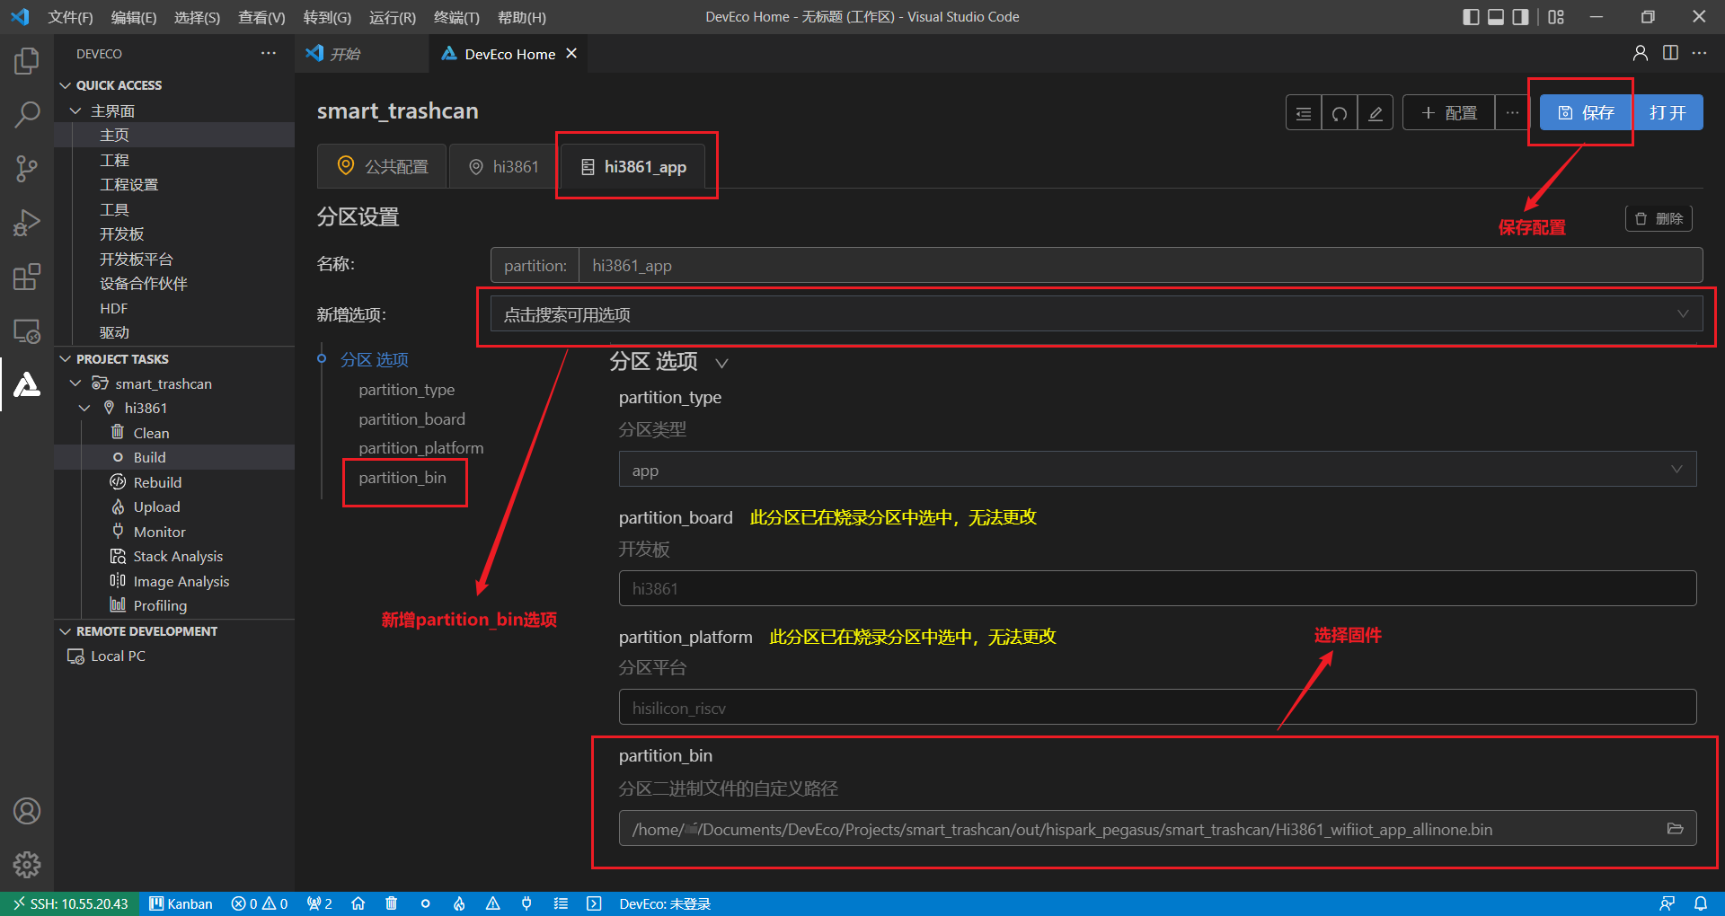Toggle secondary sidebar layout button

point(1521,17)
